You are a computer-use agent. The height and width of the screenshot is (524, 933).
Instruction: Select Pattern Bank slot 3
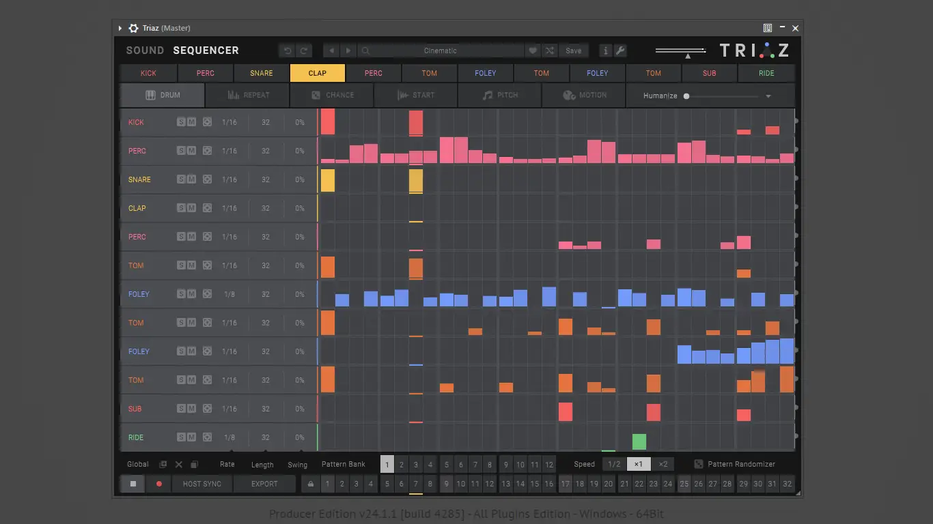coord(416,465)
